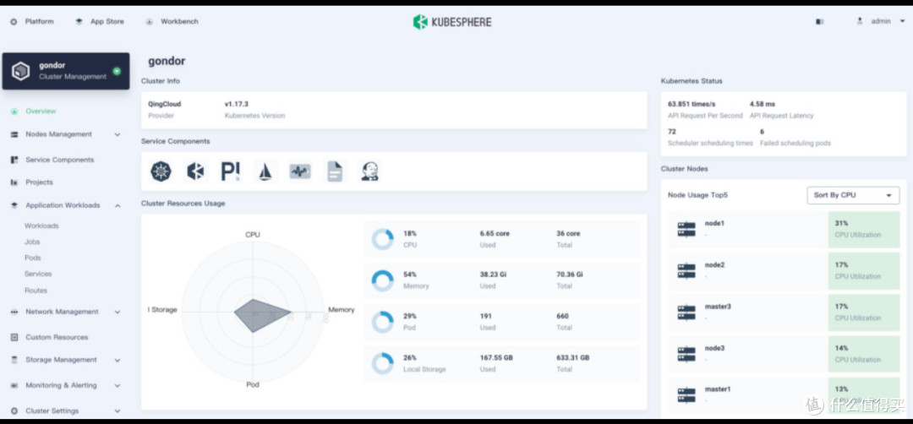Image resolution: width=913 pixels, height=424 pixels.
Task: Click the node3 server icon
Action: click(x=686, y=354)
